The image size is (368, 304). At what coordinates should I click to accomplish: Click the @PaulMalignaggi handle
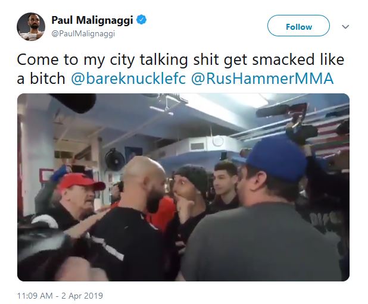point(83,33)
